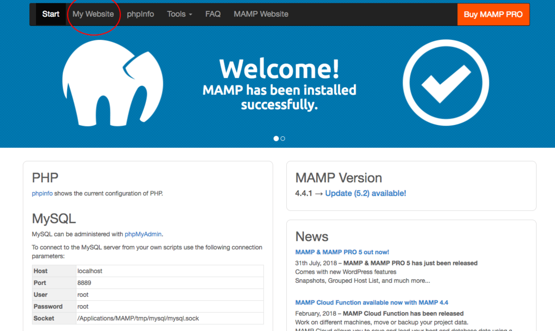Expand the Tools dropdown menu

click(179, 14)
